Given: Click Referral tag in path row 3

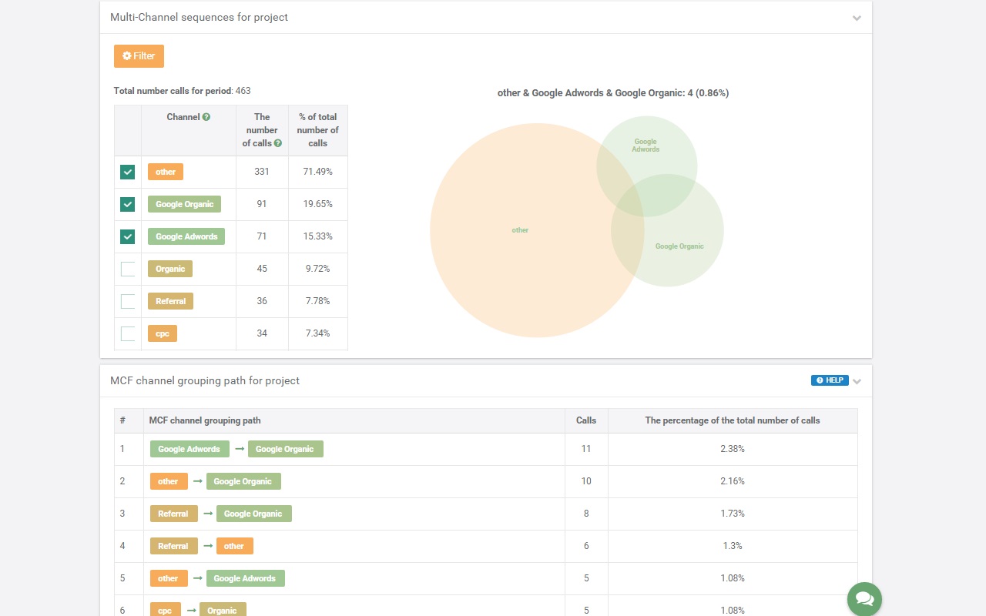Looking at the screenshot, I should [173, 514].
